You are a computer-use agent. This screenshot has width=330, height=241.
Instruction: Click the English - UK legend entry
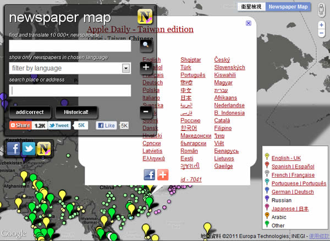pos(285,157)
